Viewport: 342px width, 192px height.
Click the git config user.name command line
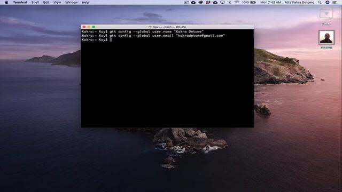143,31
